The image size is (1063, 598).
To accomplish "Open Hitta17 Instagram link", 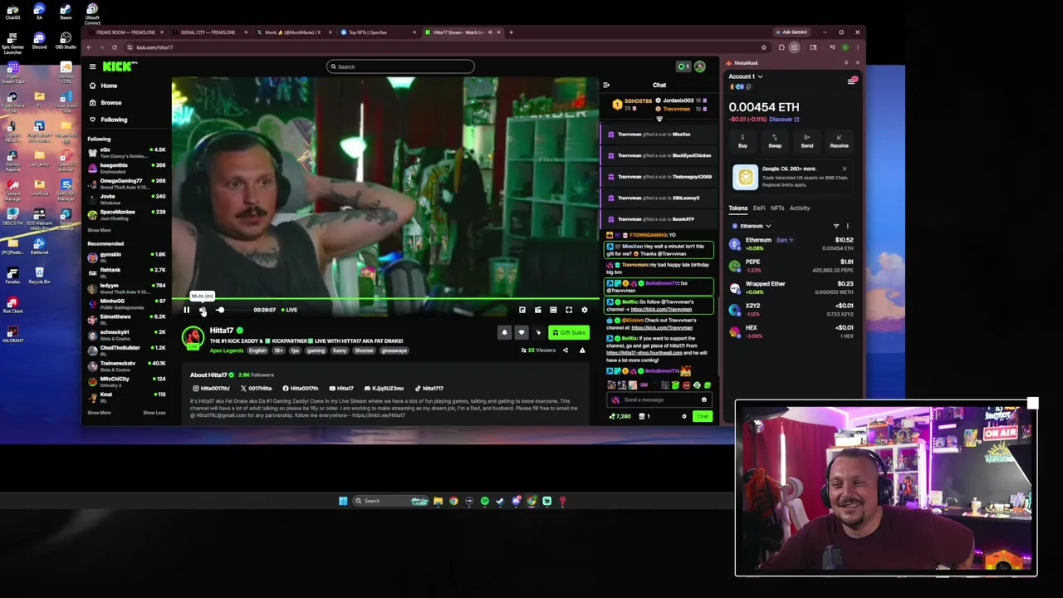I will (x=211, y=389).
